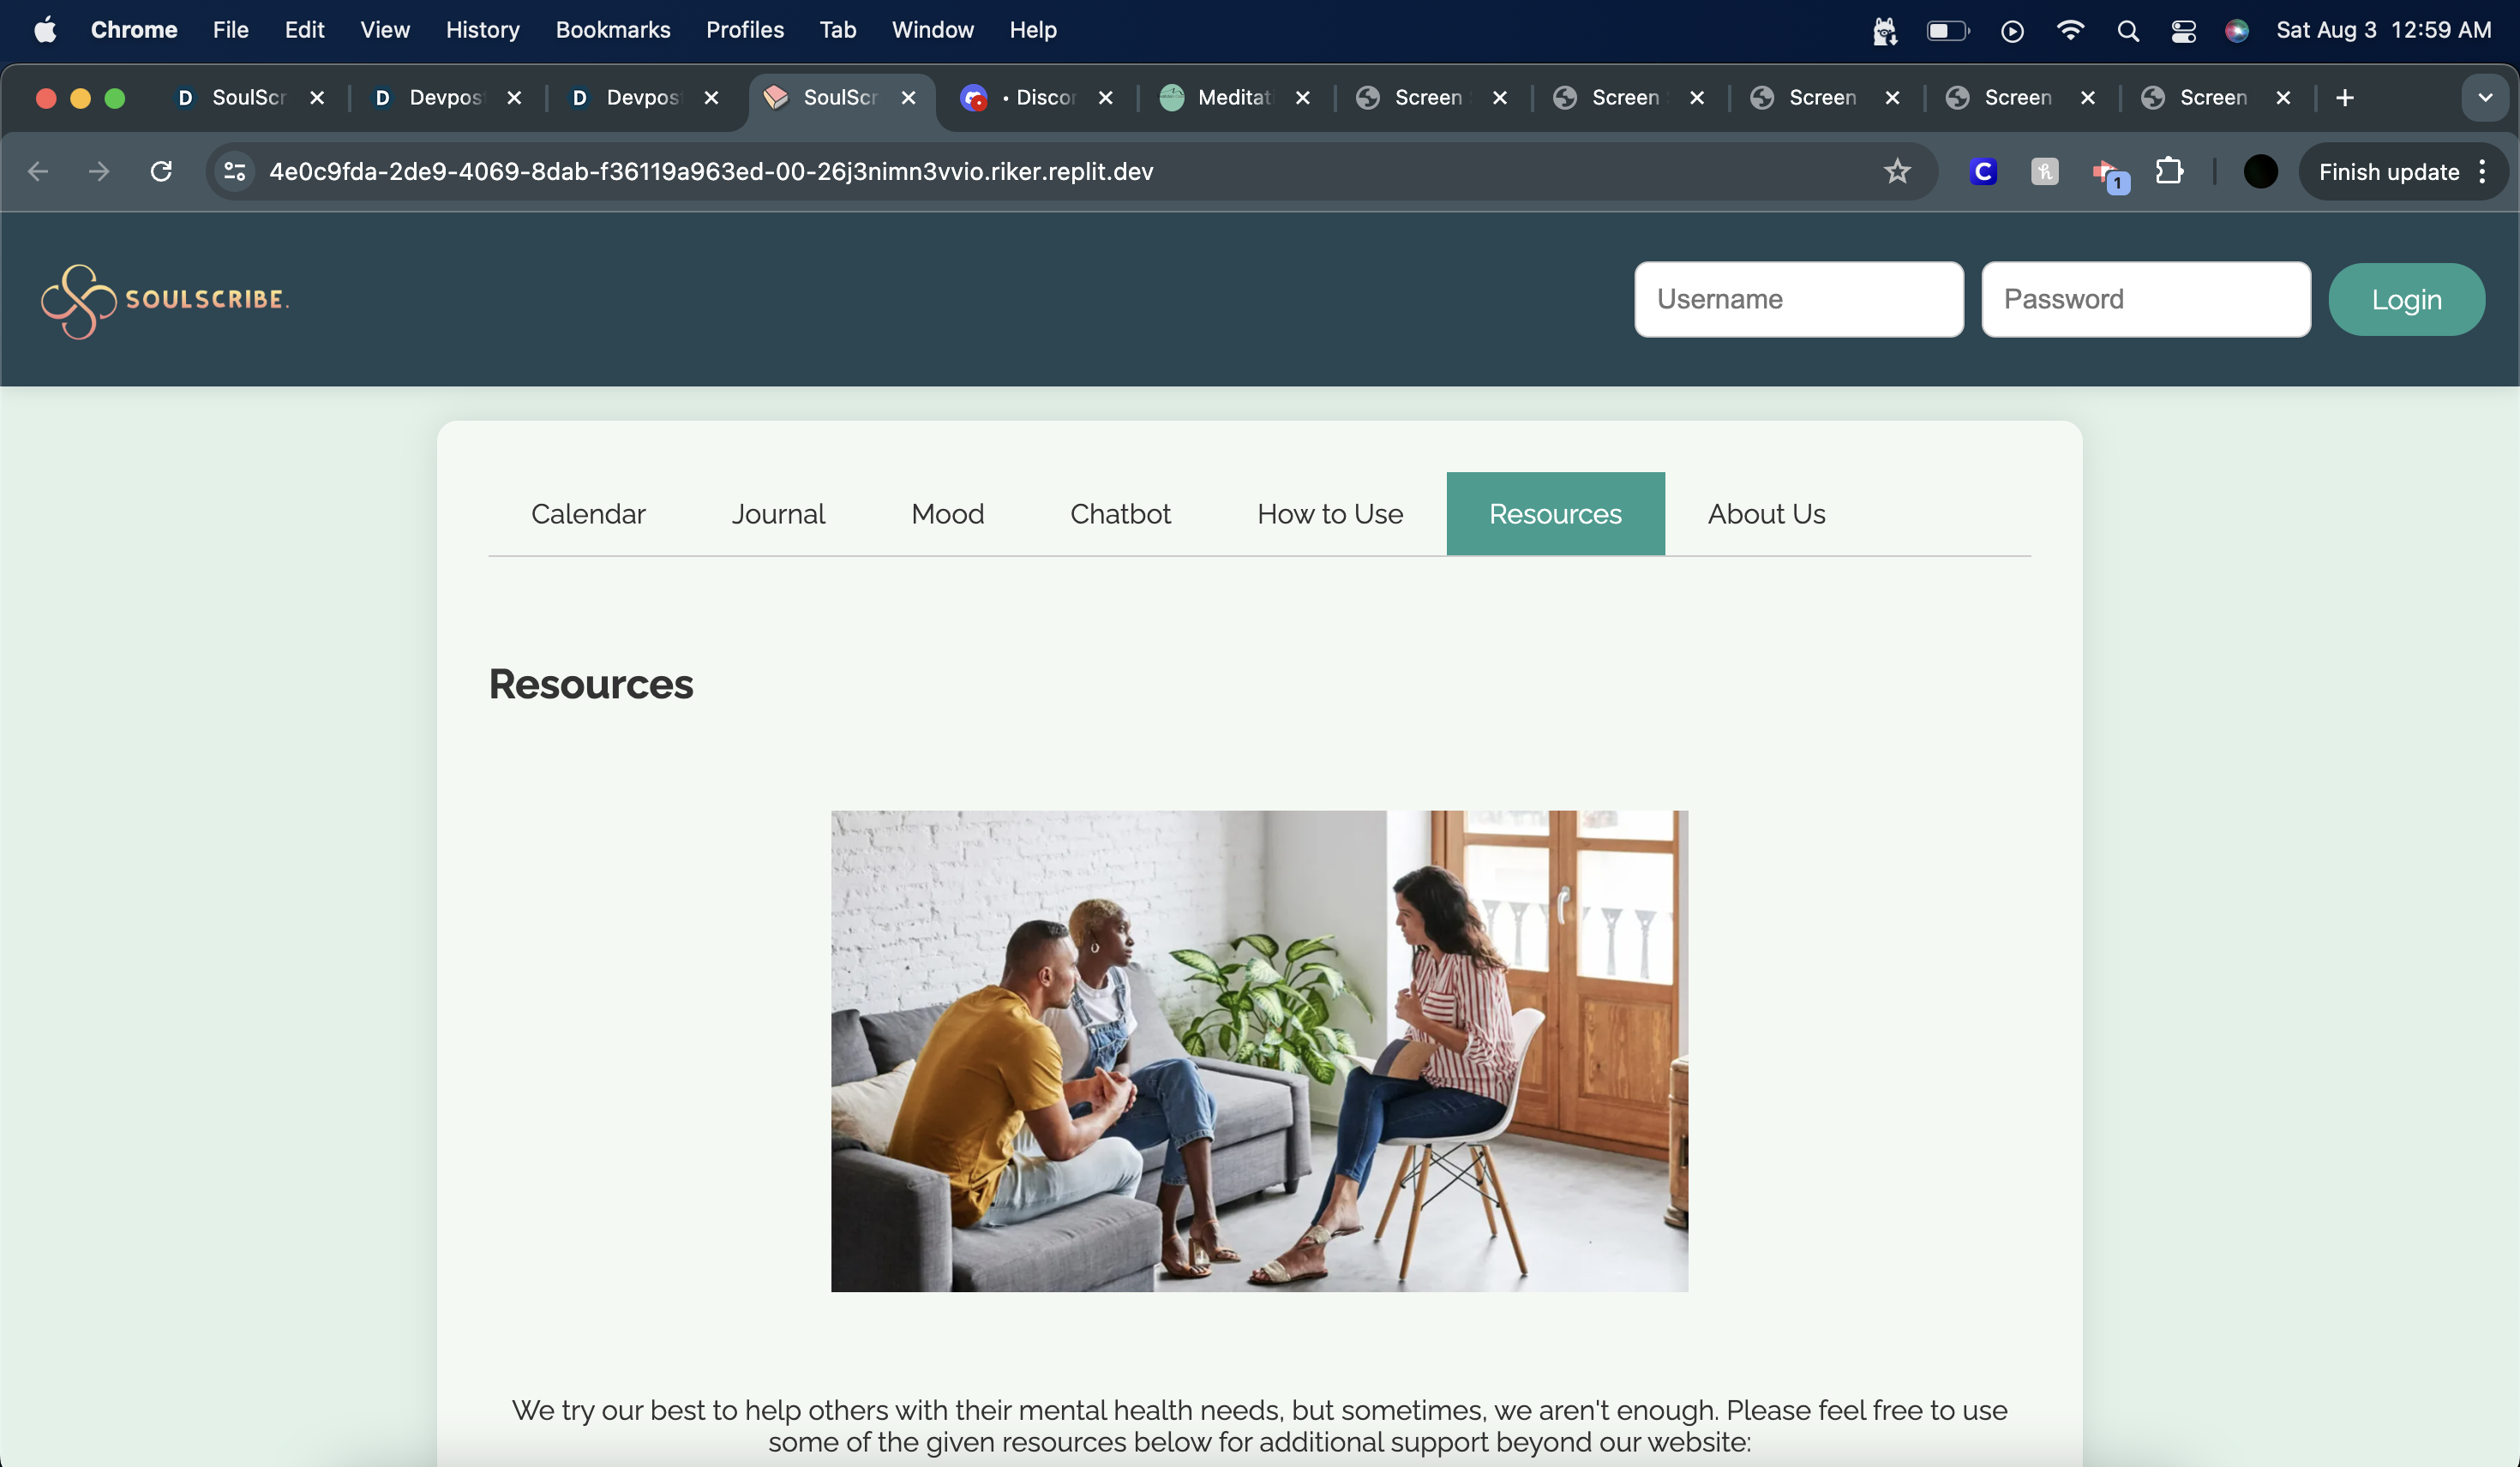Click the Wi-Fi status icon

2070,31
